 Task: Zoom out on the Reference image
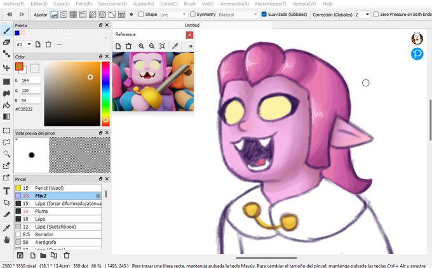tap(152, 46)
